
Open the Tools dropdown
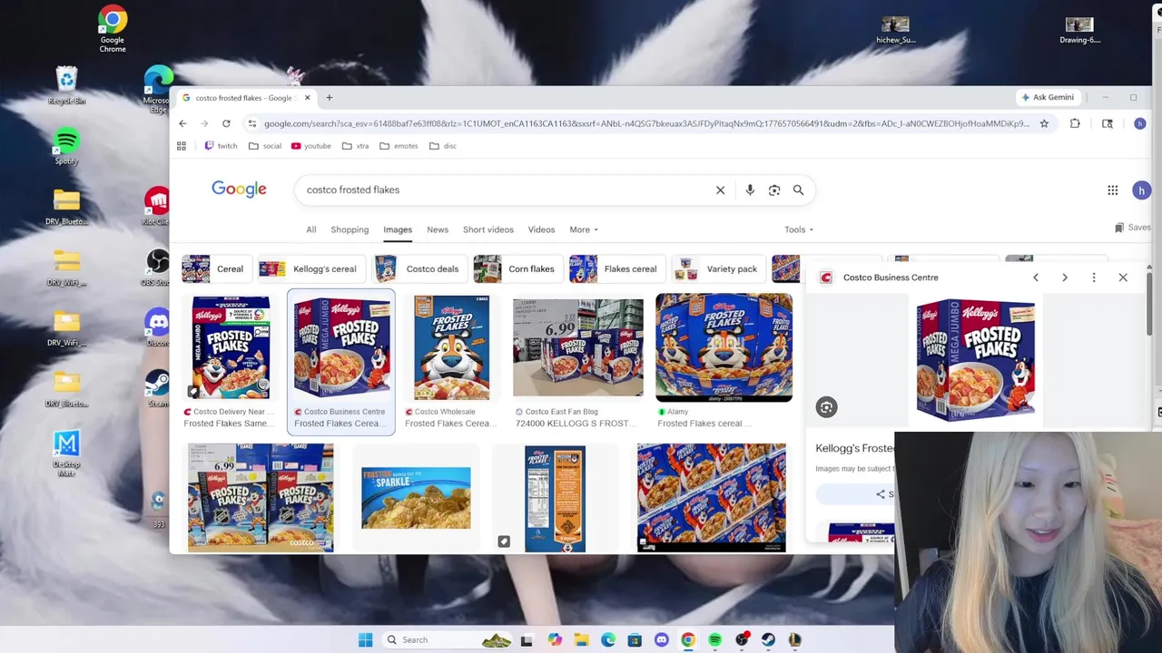pyautogui.click(x=799, y=229)
